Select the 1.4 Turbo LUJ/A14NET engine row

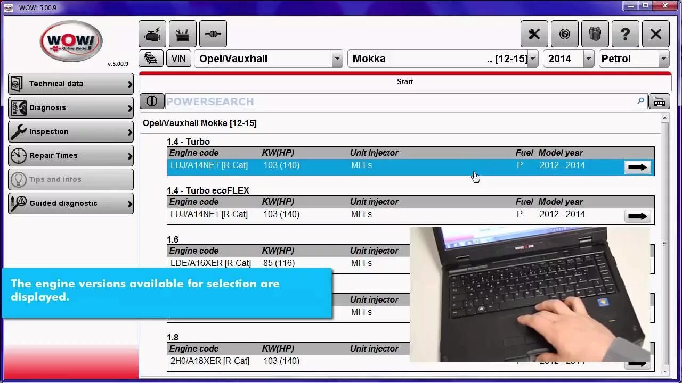[410, 167]
